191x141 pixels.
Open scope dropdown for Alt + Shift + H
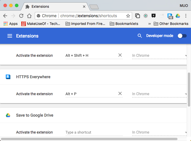(159, 55)
